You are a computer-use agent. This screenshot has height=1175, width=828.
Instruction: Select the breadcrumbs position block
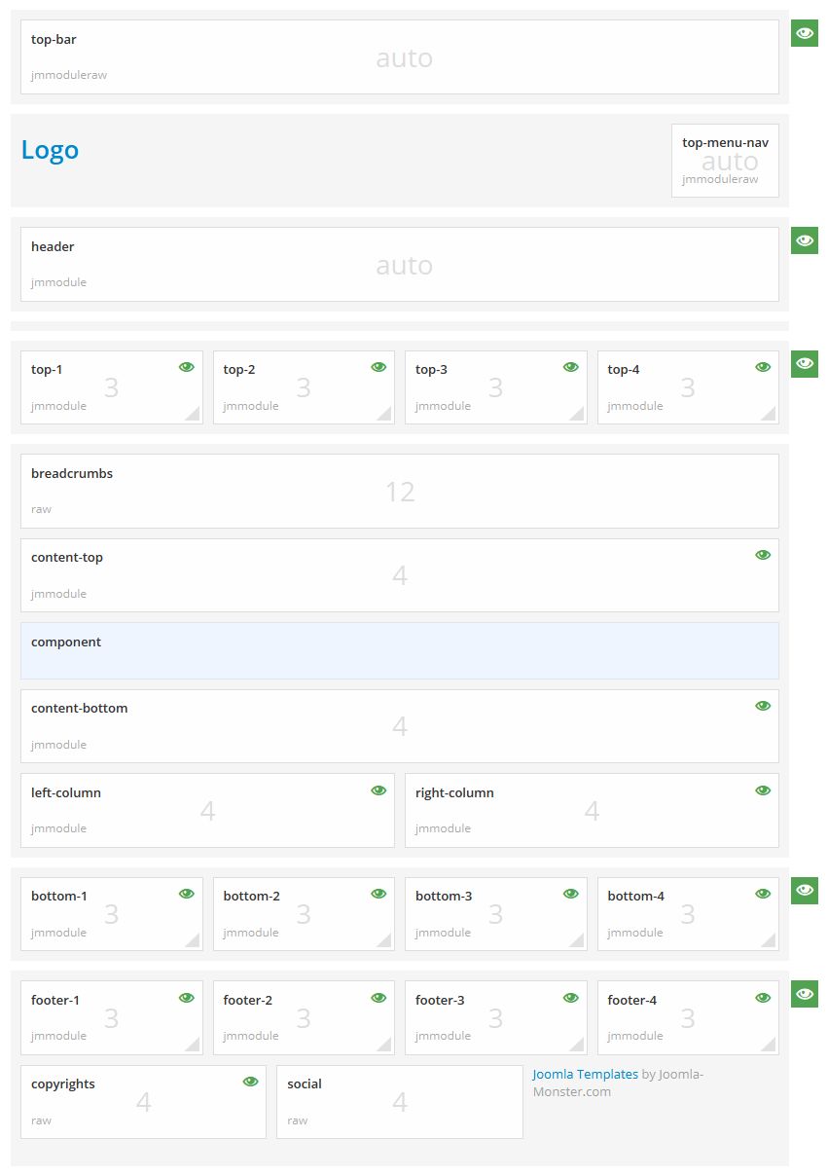coord(400,490)
